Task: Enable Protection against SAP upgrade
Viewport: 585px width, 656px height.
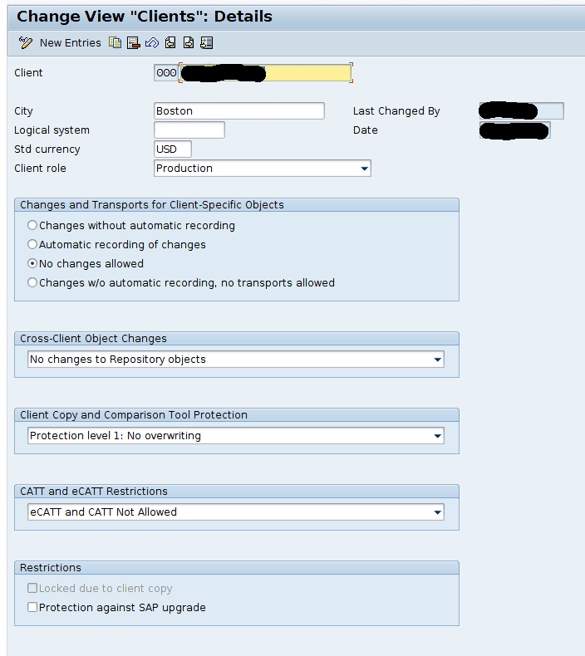Action: [x=32, y=607]
